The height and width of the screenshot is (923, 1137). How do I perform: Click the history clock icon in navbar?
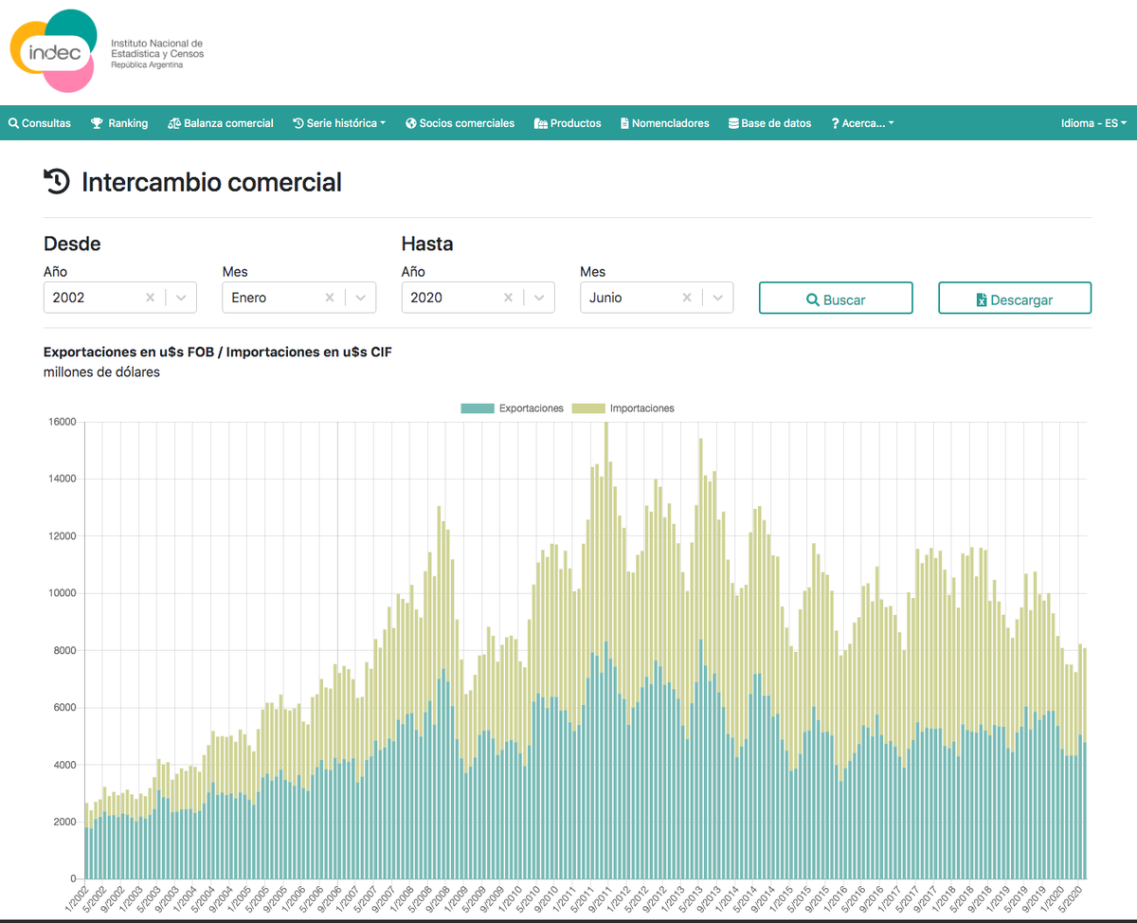[298, 123]
